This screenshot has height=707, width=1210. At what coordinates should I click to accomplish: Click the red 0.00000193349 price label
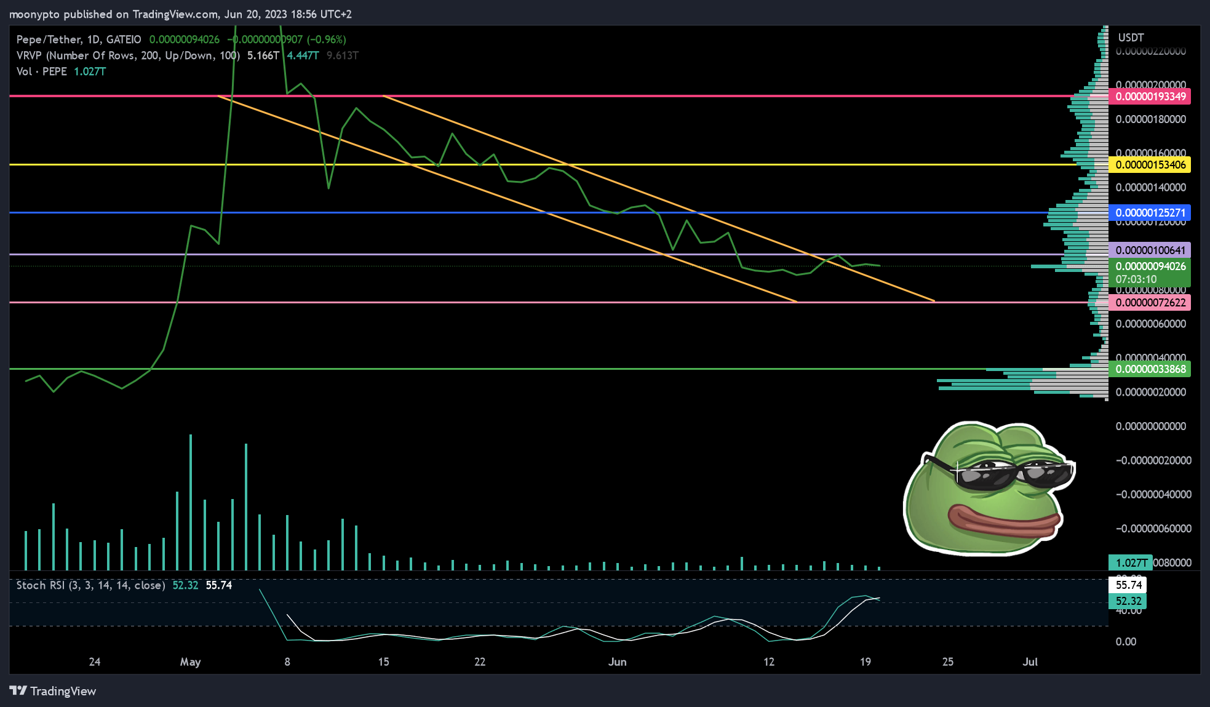tap(1150, 97)
